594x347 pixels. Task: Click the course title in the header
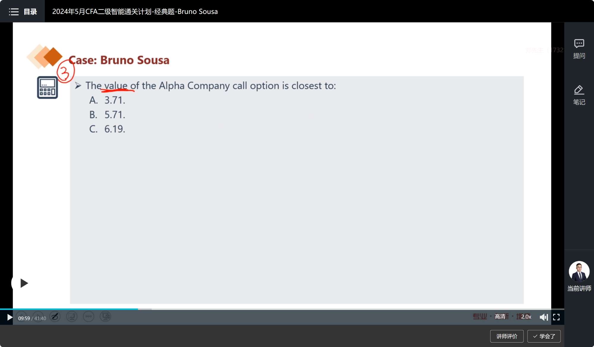[135, 12]
